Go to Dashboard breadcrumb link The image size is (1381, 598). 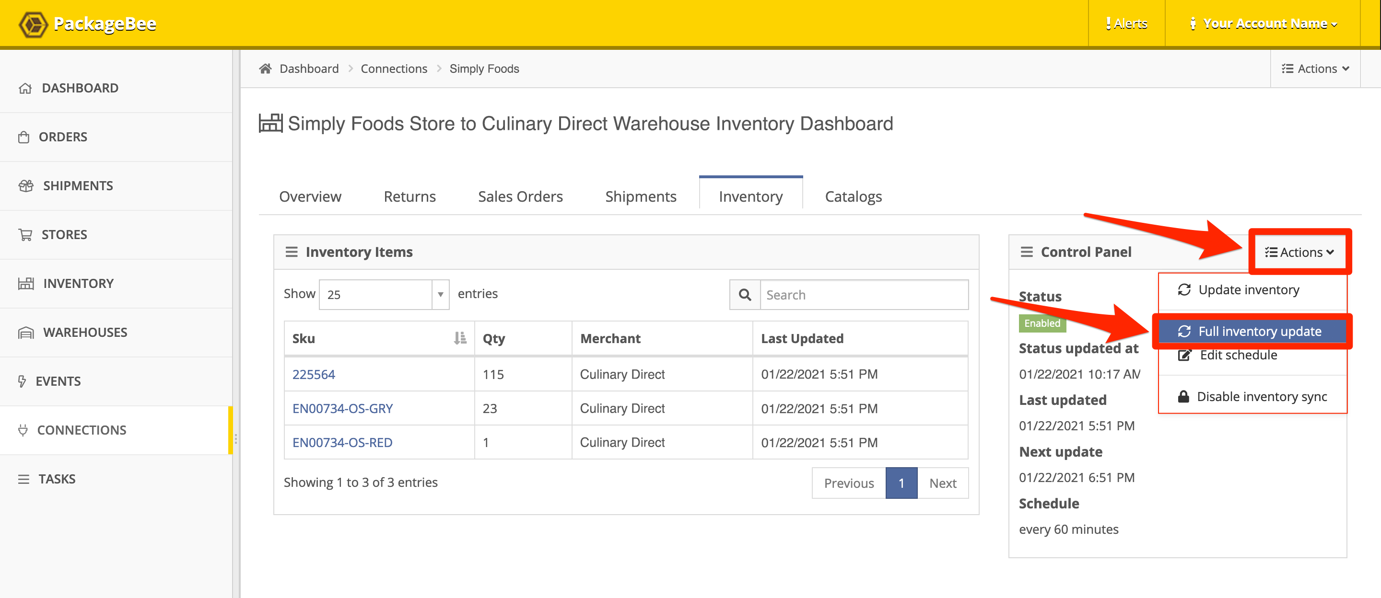click(309, 69)
